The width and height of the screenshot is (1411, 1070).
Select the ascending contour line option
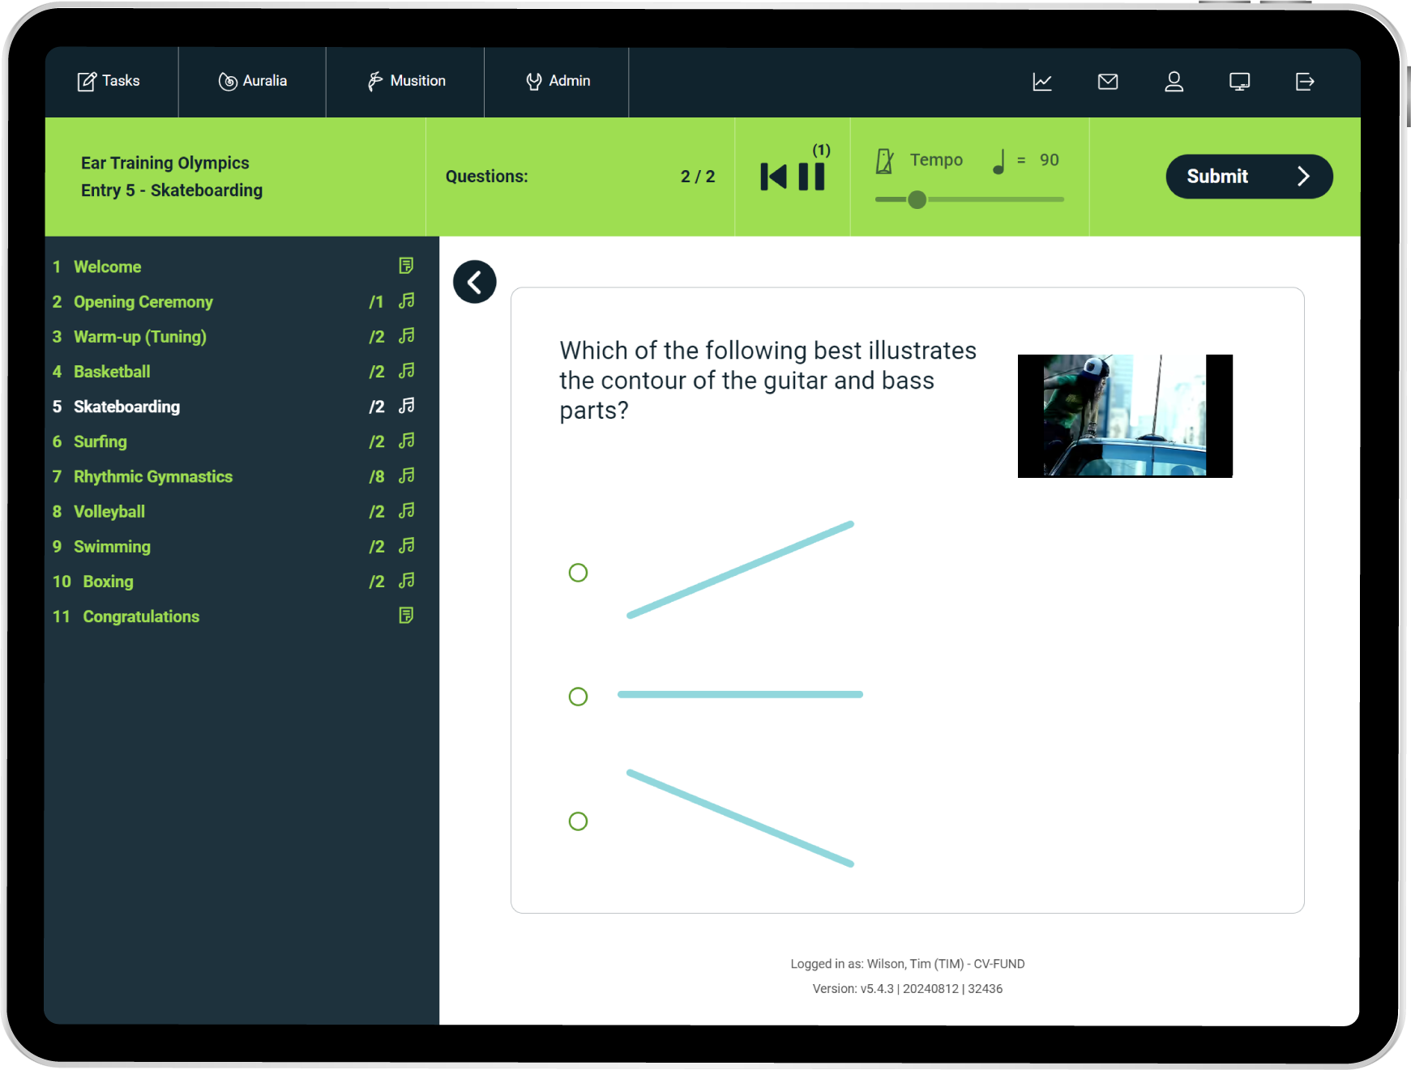pos(578,573)
